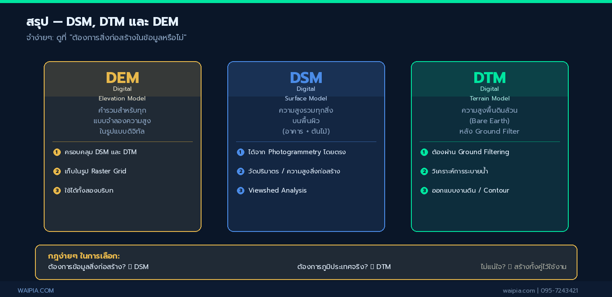Screen dimensions: 612x297
Task: Switch to the DTM card header
Action: tap(490, 78)
